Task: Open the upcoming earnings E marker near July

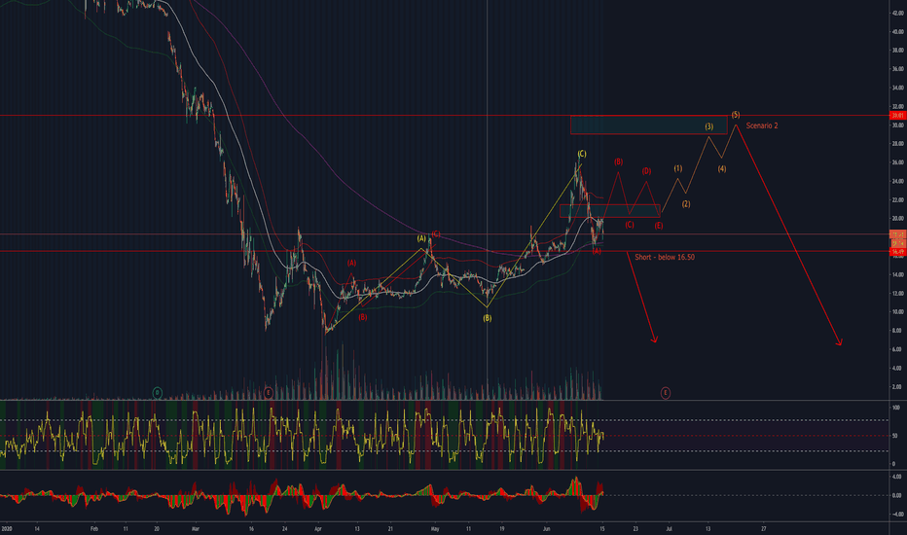Action: point(666,393)
